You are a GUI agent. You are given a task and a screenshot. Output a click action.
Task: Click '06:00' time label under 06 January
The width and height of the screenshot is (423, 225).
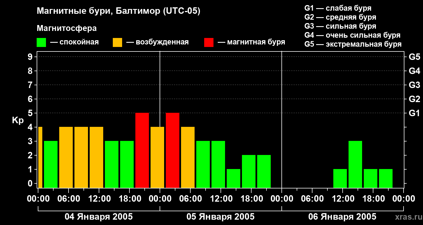[x=312, y=199]
